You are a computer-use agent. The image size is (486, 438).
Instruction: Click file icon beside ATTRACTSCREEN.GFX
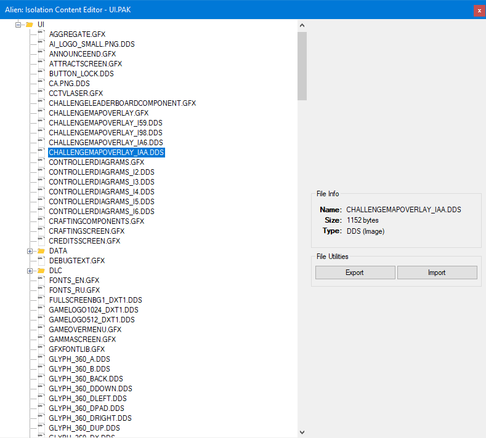[41, 64]
